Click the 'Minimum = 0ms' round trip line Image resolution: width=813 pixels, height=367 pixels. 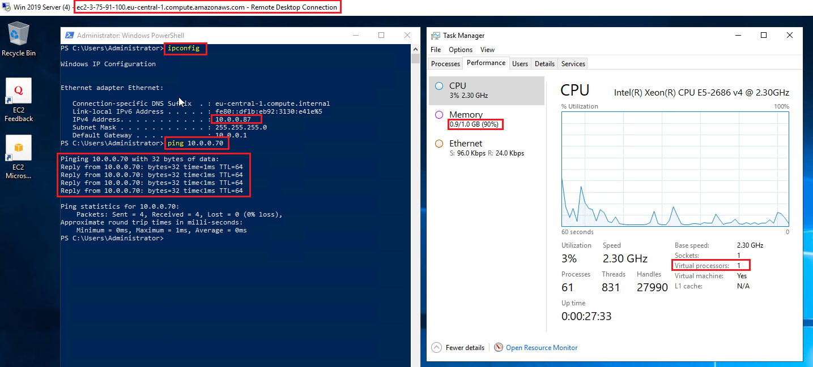click(x=161, y=230)
